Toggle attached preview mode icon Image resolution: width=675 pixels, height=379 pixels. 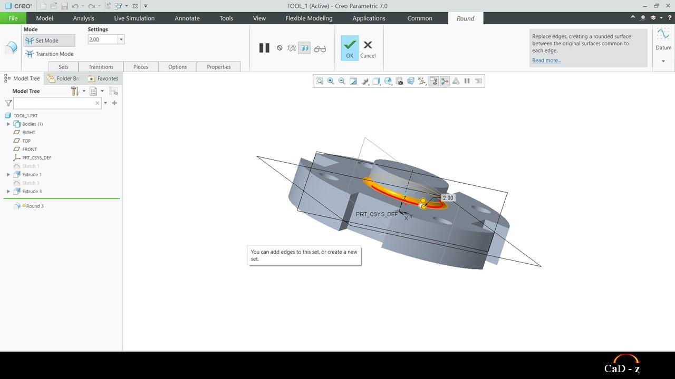(304, 48)
